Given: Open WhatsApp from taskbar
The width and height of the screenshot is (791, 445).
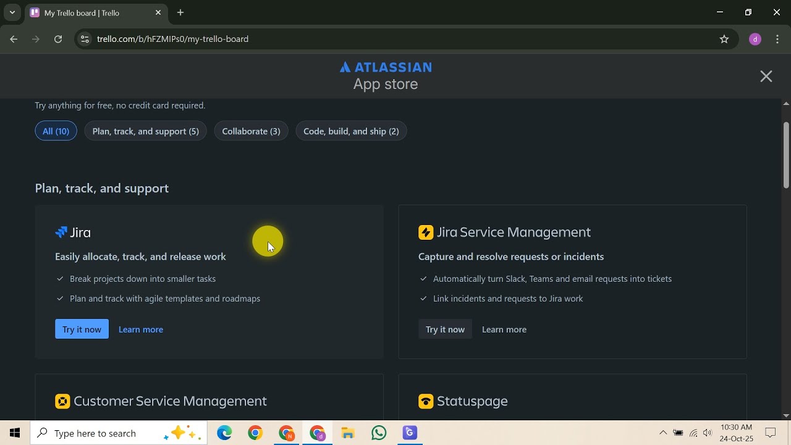Looking at the screenshot, I should 379,433.
